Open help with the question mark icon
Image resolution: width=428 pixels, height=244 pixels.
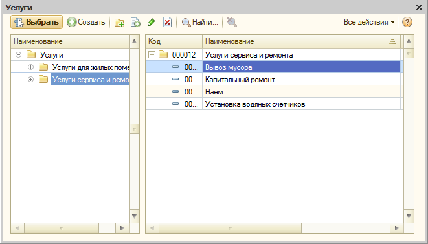pyautogui.click(x=407, y=22)
